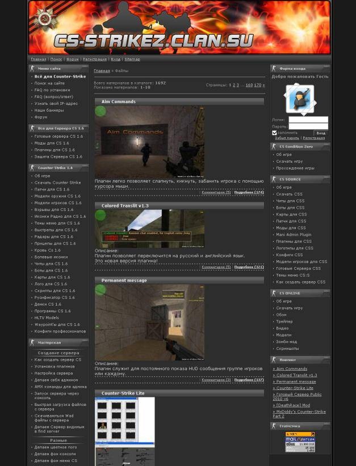Click the runner icon beside CS Condition Zero header
Image resolution: width=356 pixels, height=466 pixels.
point(274,146)
